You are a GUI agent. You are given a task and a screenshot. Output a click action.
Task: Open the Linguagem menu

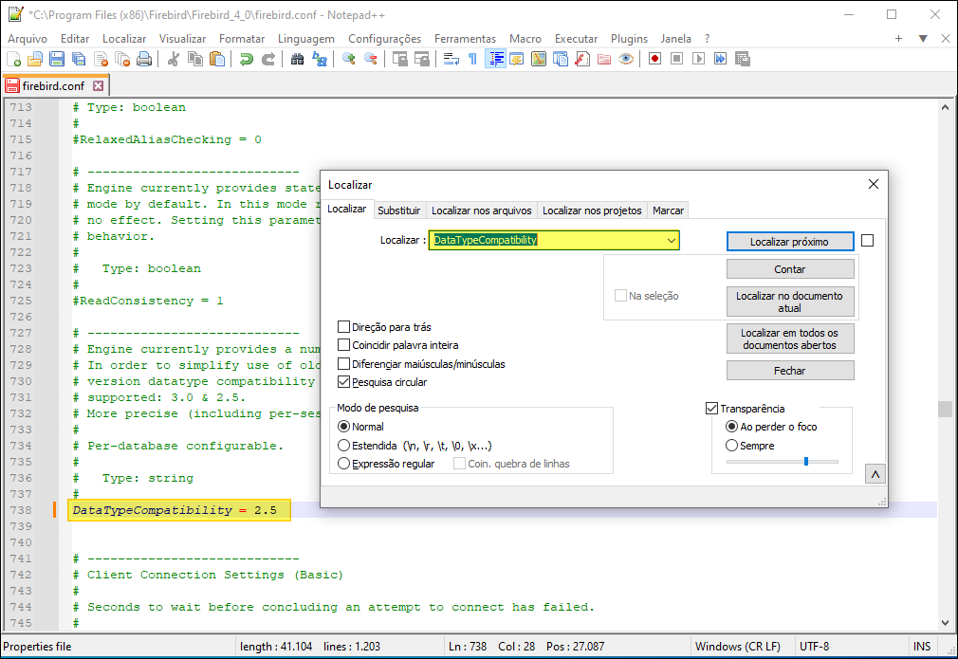click(306, 39)
